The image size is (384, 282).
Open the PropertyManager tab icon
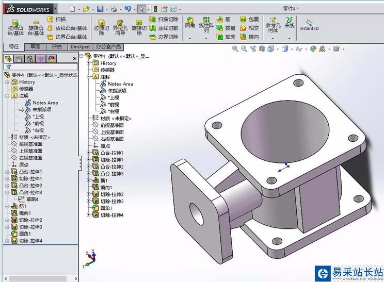pos(19,59)
